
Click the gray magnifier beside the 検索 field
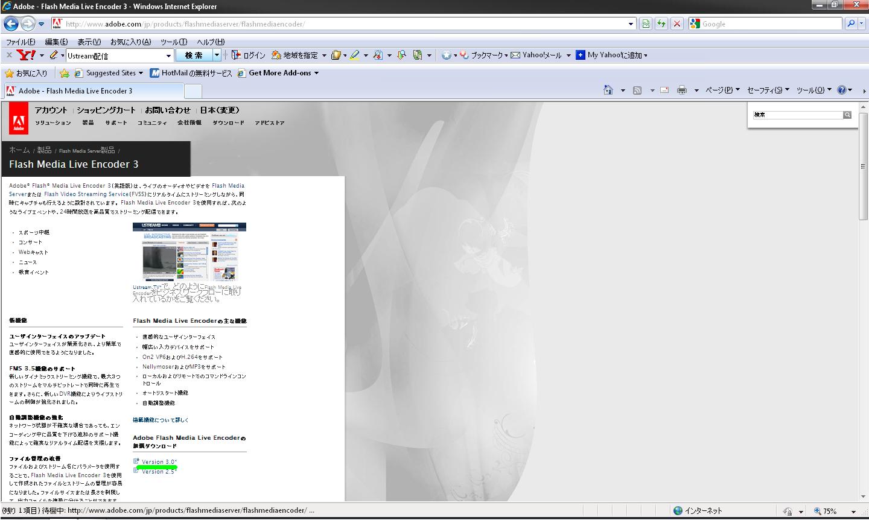847,115
